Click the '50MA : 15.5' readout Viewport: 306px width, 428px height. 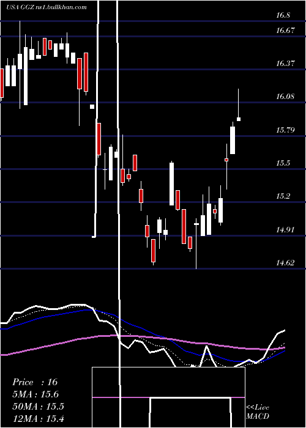[38, 407]
